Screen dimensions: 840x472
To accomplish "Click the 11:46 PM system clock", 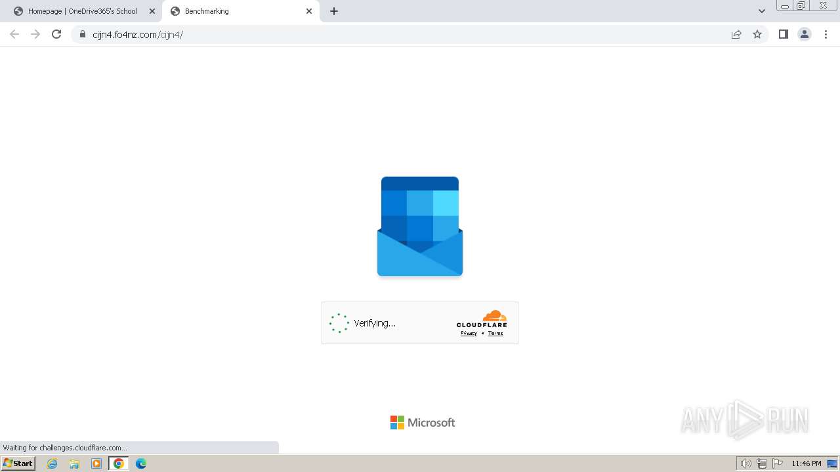I will (x=806, y=463).
